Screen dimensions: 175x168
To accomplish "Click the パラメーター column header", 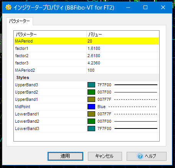I will tap(50, 34).
